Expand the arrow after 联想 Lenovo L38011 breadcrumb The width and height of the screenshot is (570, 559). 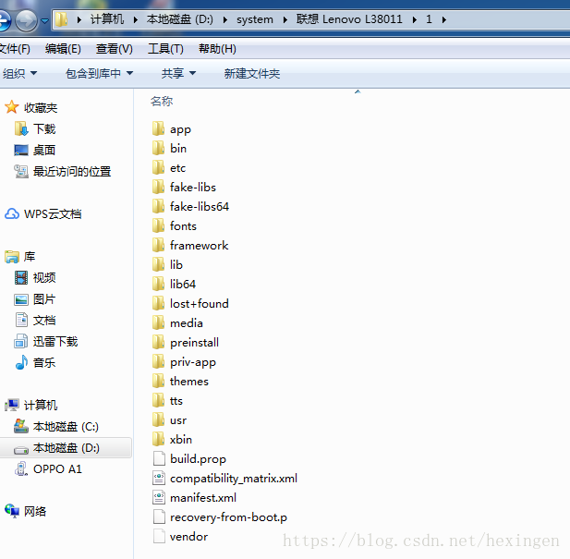(x=415, y=19)
